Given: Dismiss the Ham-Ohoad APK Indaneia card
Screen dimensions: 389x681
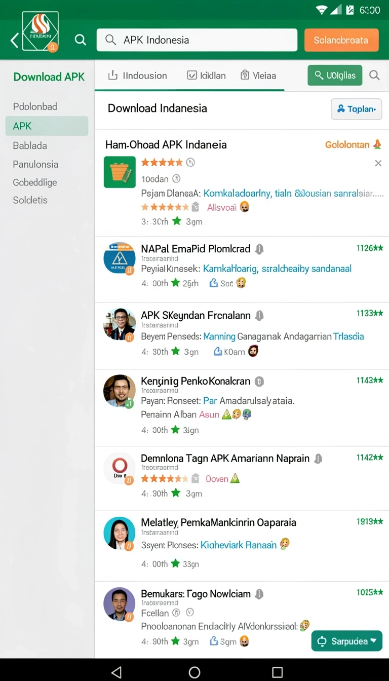Looking at the screenshot, I should pos(378,163).
